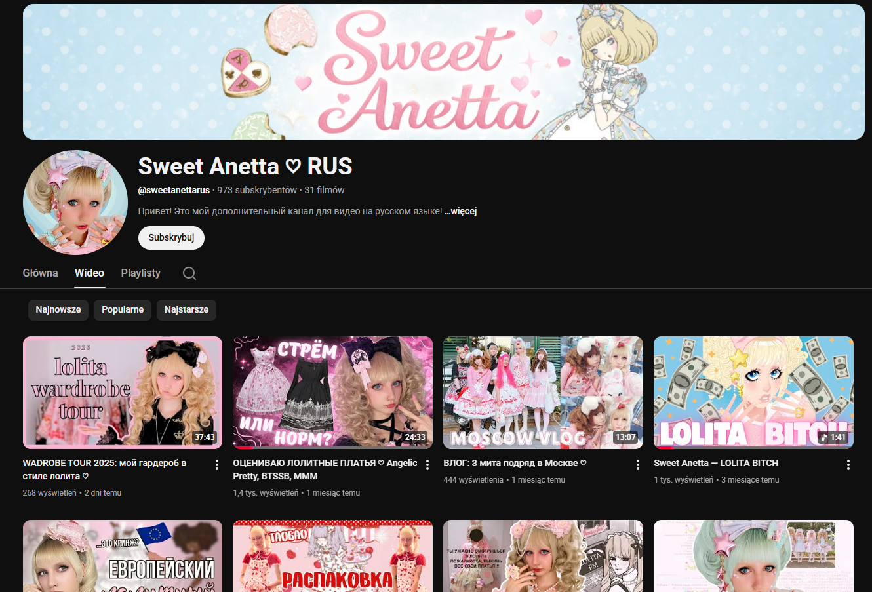872x592 pixels.
Task: Click the 1:41 music duration badge
Action: 833,437
